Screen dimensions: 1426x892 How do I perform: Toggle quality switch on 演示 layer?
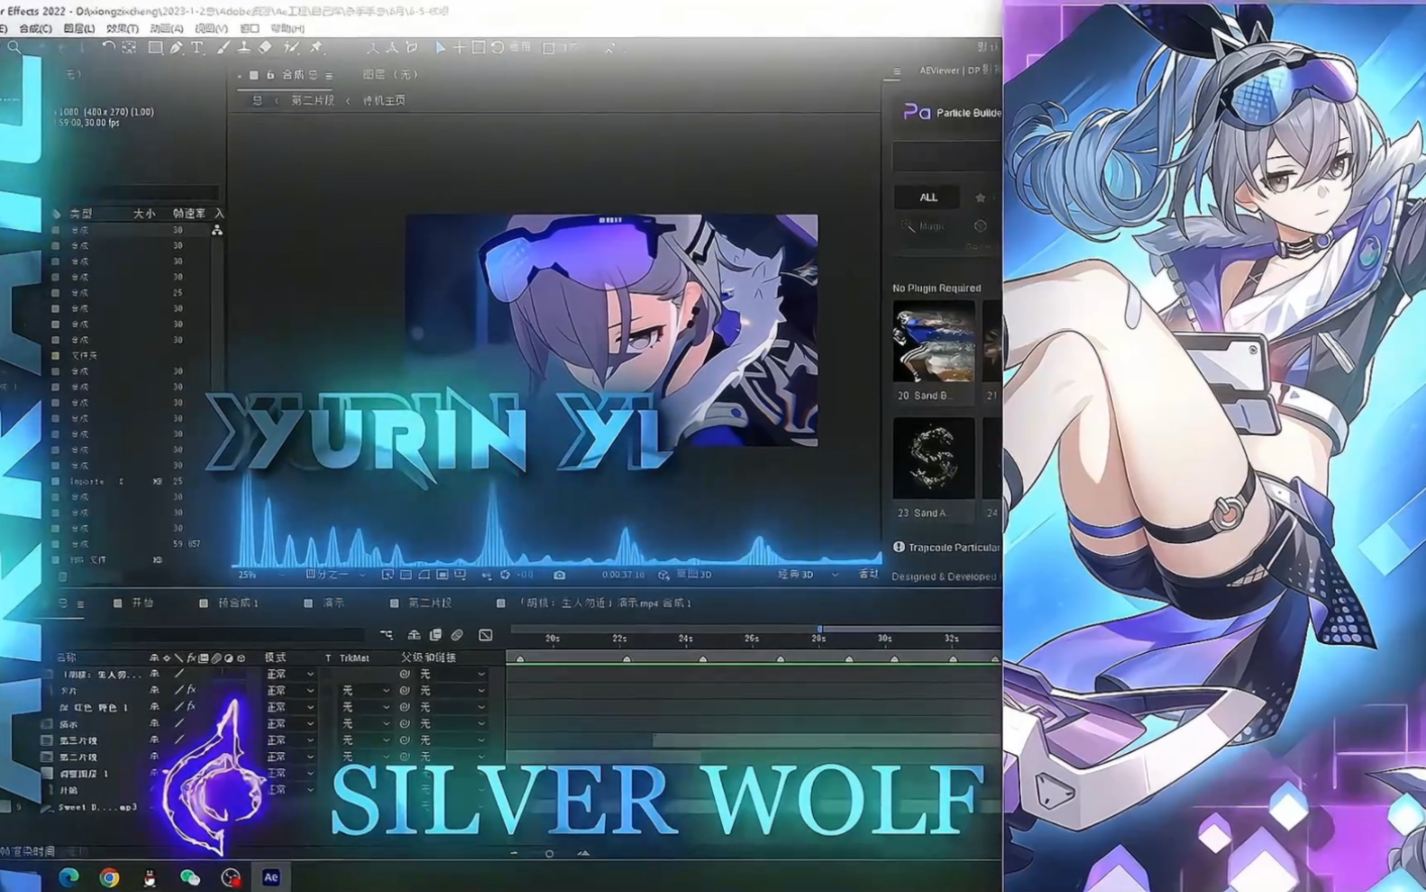pos(179,723)
